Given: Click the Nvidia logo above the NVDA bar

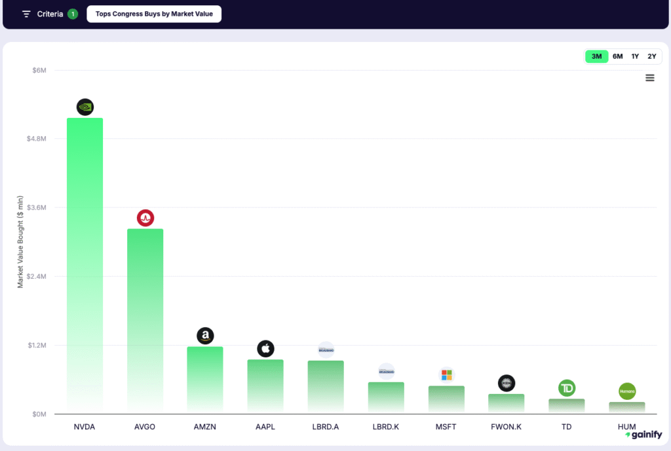Looking at the screenshot, I should coord(85,107).
